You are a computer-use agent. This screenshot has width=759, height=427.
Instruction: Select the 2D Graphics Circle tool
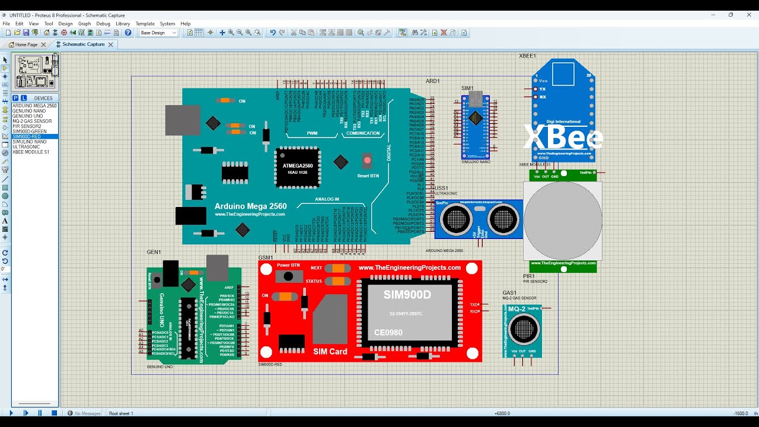pos(5,196)
